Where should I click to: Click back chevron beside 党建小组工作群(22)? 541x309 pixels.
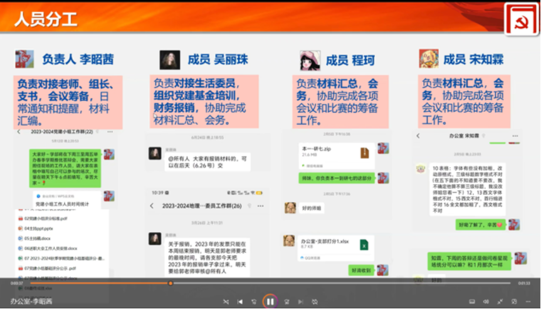pyautogui.click(x=19, y=133)
